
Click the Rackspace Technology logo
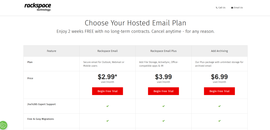pyautogui.click(x=38, y=7)
